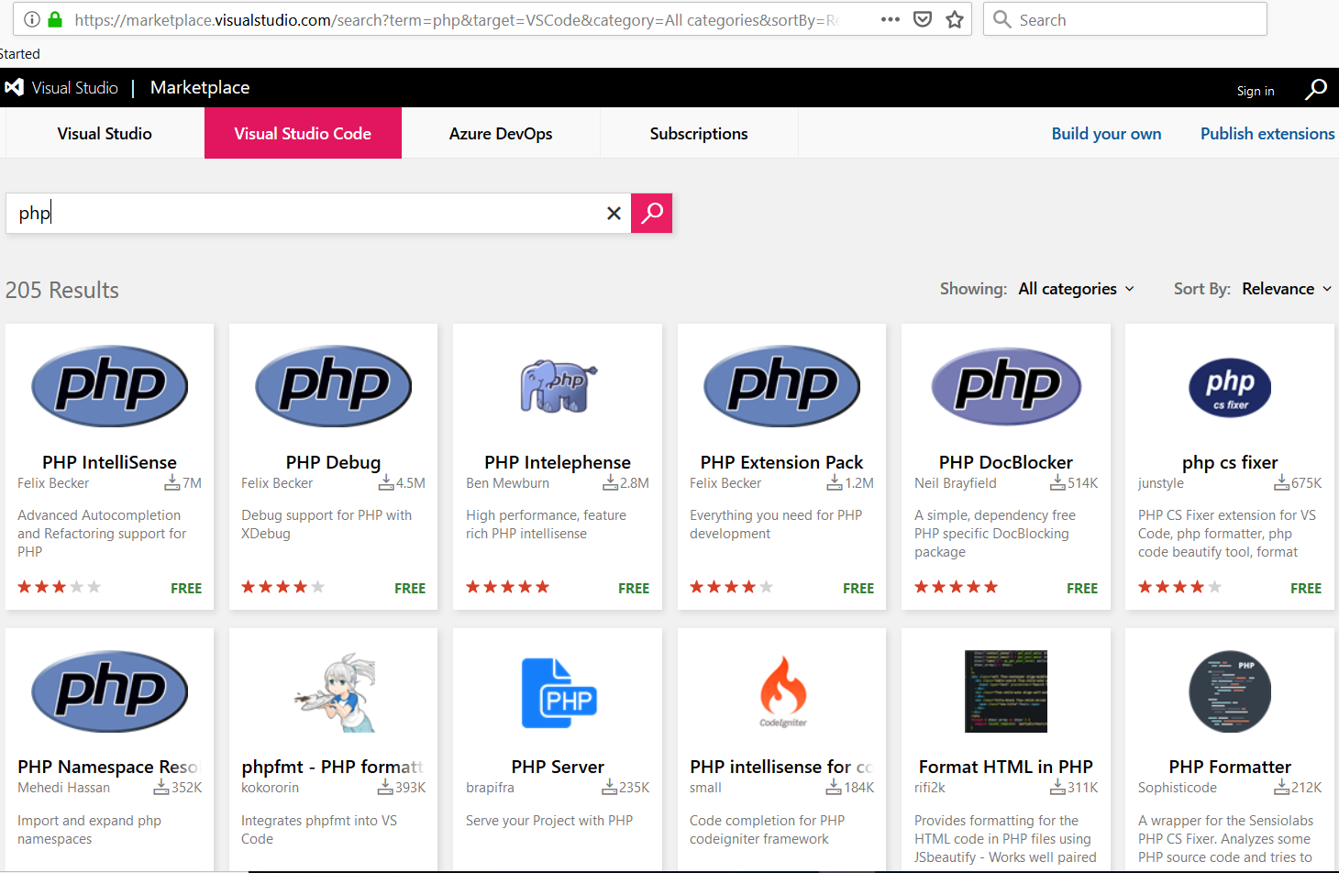Open the PHP Formatter title
The width and height of the screenshot is (1339, 873).
pos(1230,767)
